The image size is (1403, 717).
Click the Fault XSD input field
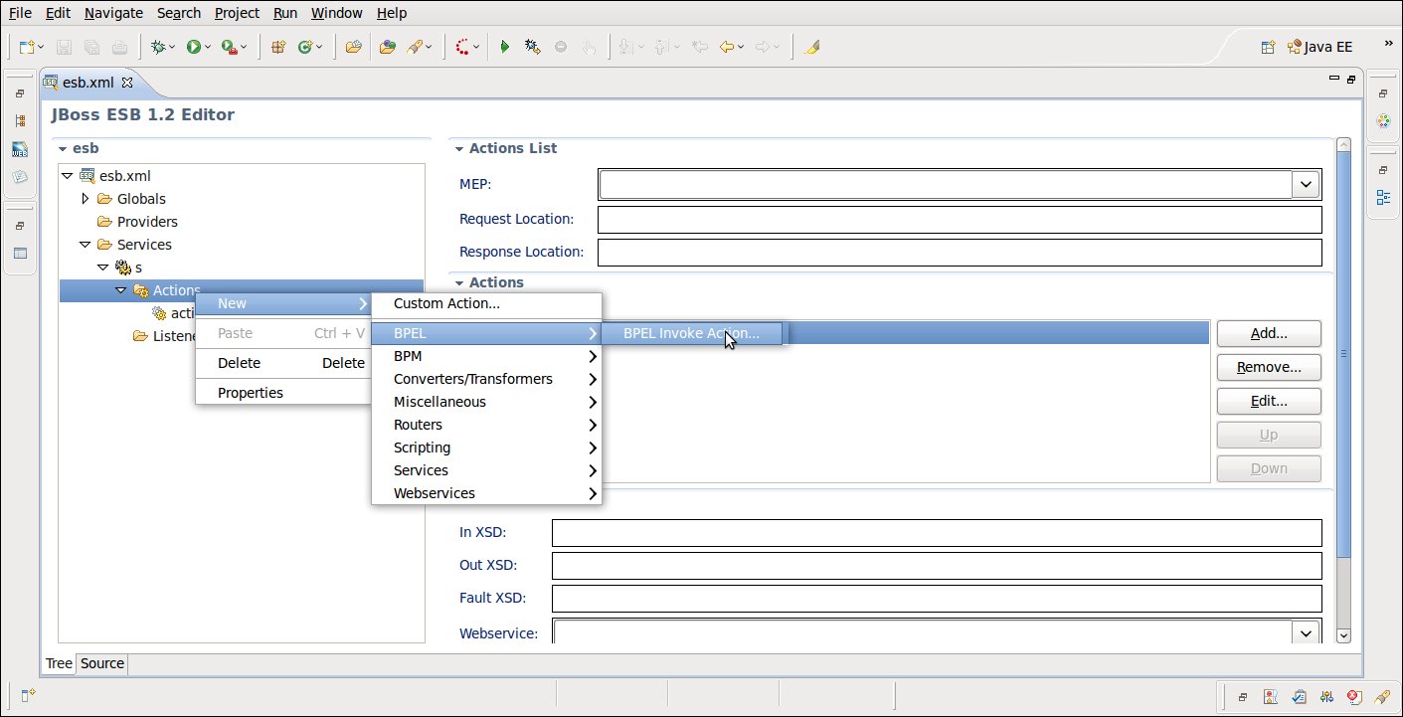point(937,599)
